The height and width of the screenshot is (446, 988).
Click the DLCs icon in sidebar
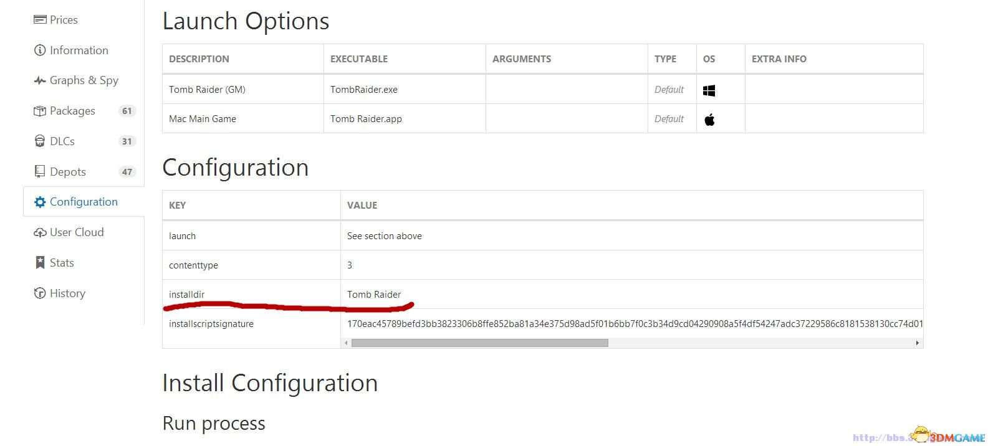(x=40, y=141)
